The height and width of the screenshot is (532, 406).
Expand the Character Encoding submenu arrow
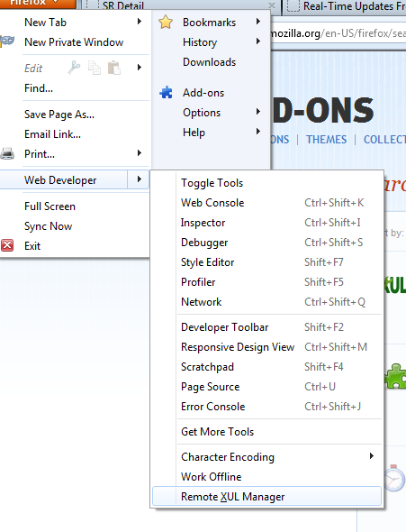[x=372, y=456]
